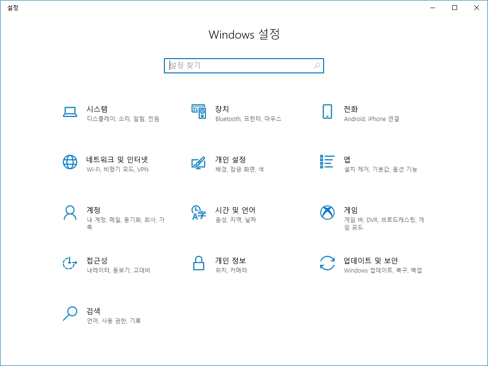Viewport: 488px width, 366px height.
Task: Click text '게임 바, DVR, 브로드캐스팅, 게임 모드'
Action: [x=384, y=223]
